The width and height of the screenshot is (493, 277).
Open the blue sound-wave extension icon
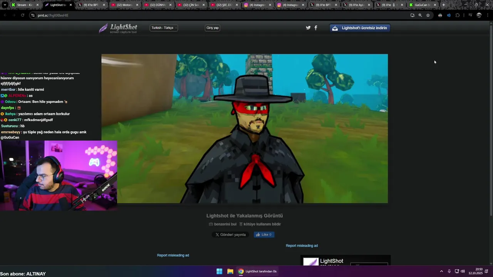[449, 15]
